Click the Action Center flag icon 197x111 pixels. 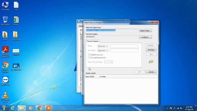[171, 108]
